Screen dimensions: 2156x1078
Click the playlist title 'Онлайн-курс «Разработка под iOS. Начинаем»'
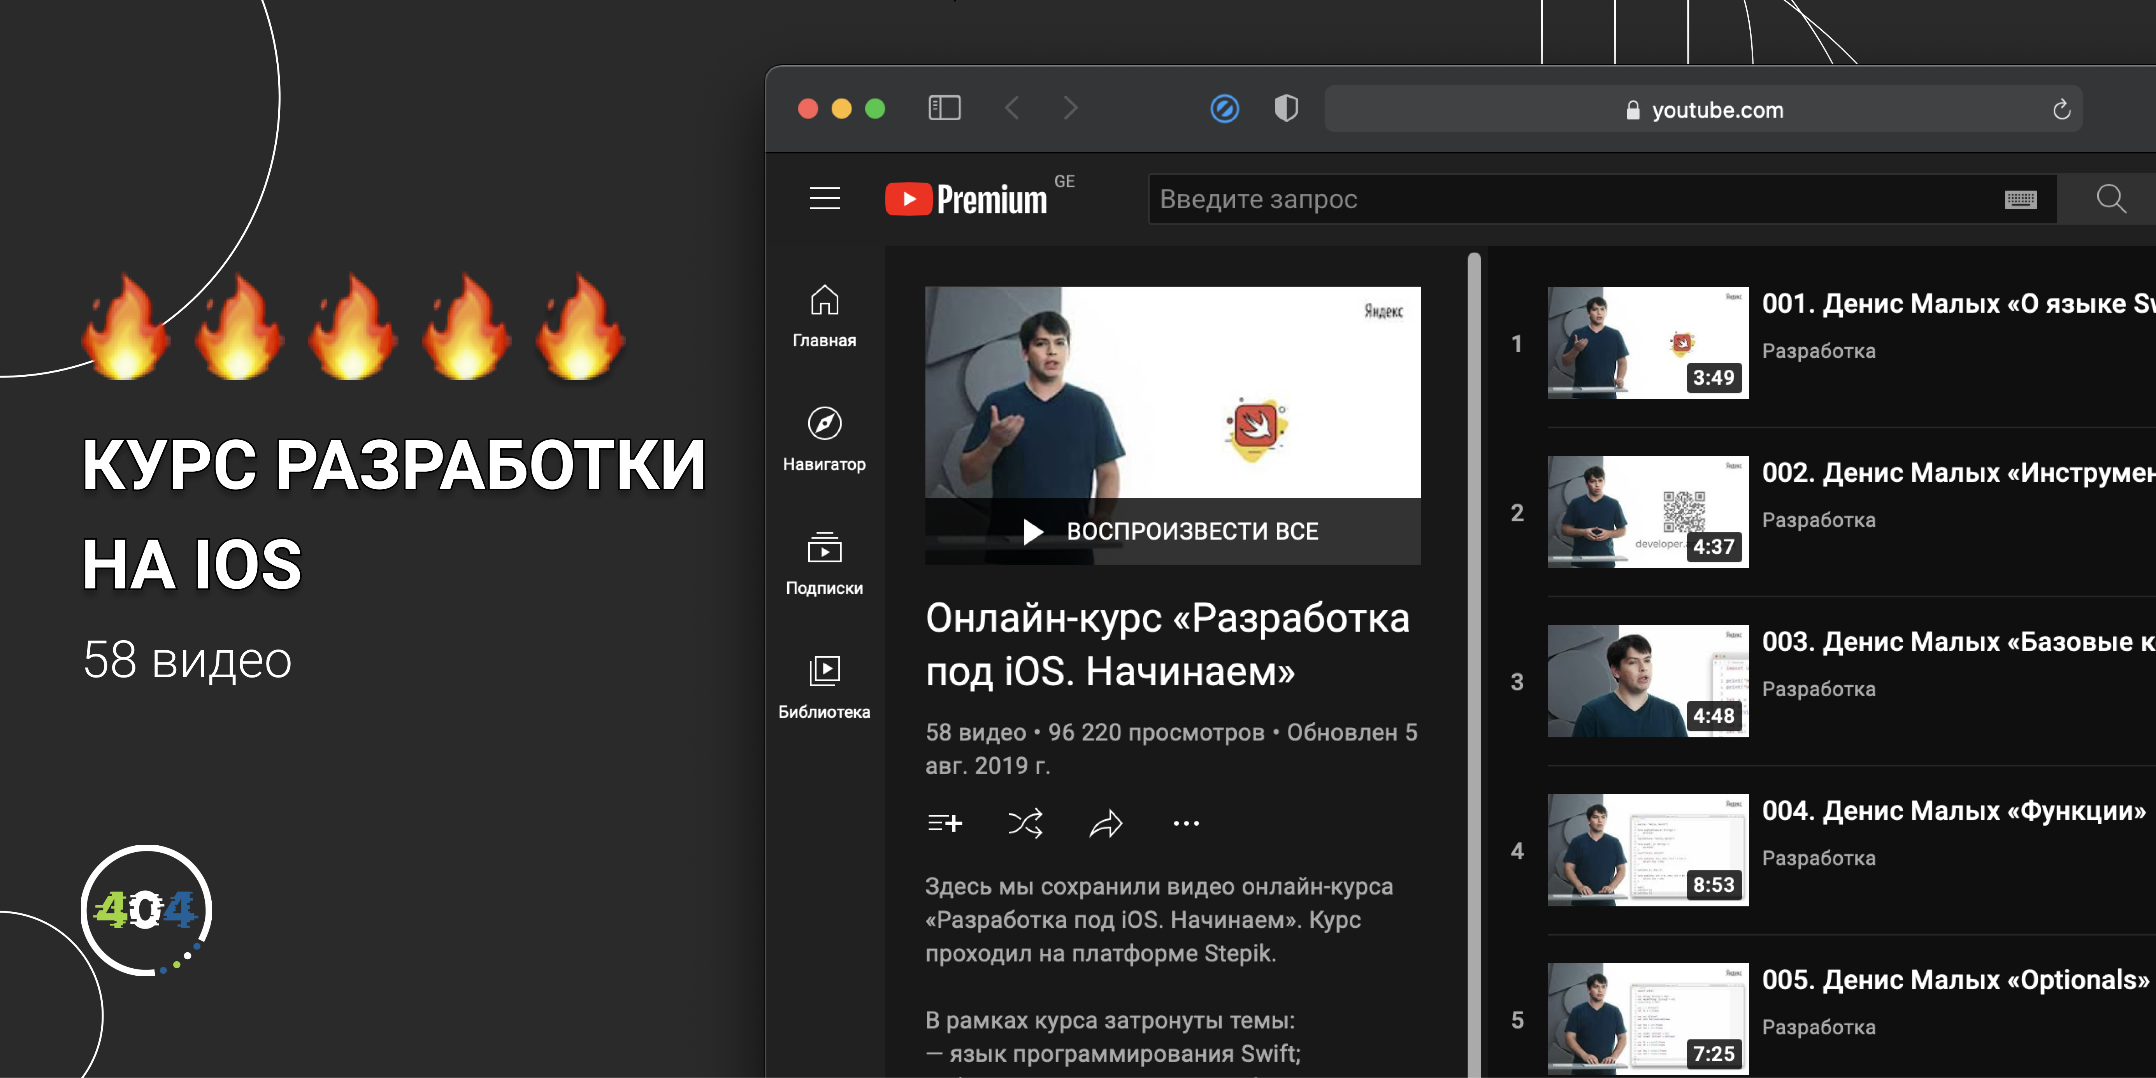pyautogui.click(x=1168, y=644)
